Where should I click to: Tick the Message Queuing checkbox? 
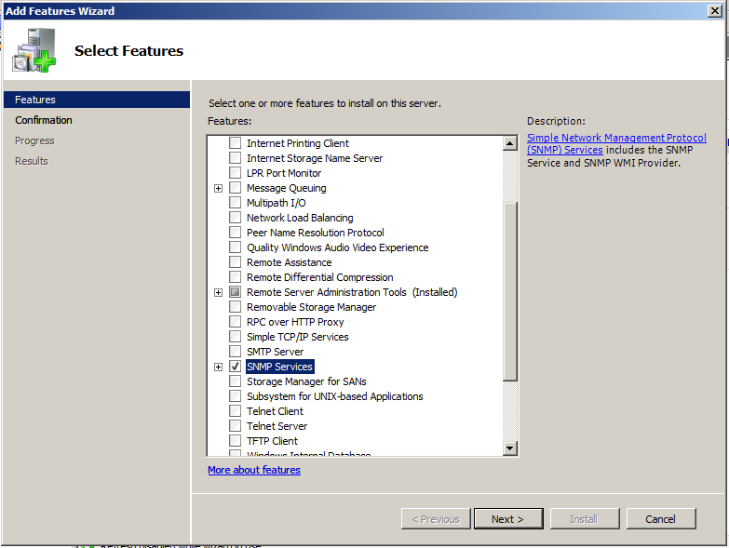click(x=236, y=188)
